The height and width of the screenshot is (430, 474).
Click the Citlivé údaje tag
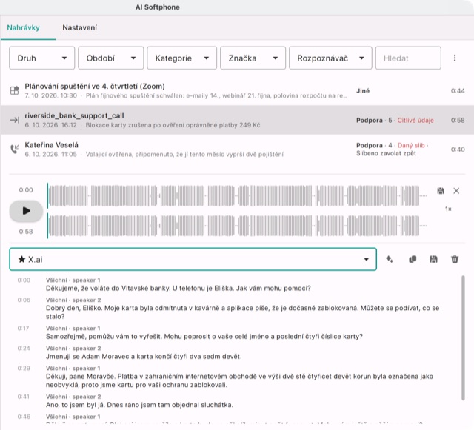tap(415, 121)
